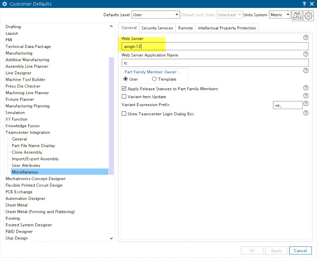The height and width of the screenshot is (258, 317).
Task: Click help icon for Show Teamcenter Login Dialog
Action: coord(306,113)
